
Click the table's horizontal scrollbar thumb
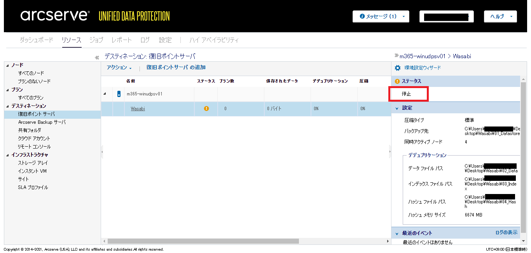click(x=203, y=241)
